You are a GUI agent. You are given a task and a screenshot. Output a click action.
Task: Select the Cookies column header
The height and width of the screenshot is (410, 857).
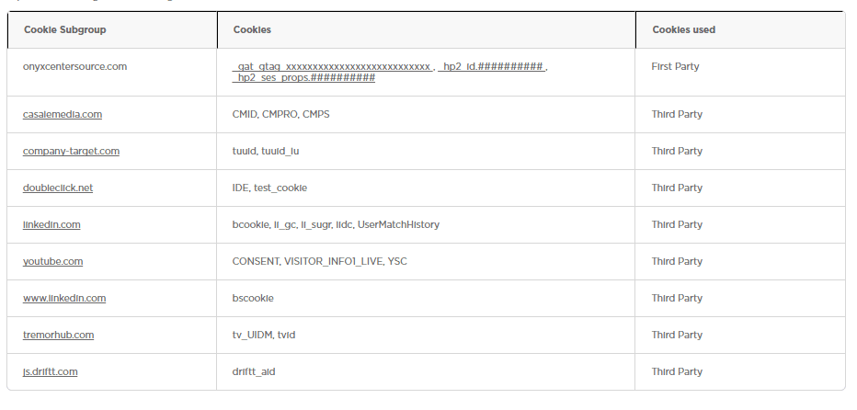point(252,30)
